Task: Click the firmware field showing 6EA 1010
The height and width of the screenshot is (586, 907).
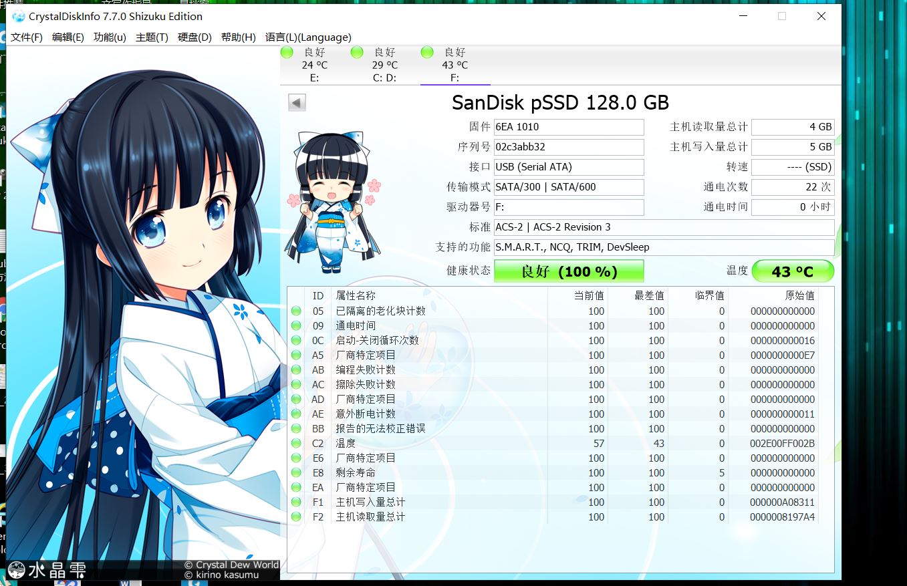Action: point(569,127)
